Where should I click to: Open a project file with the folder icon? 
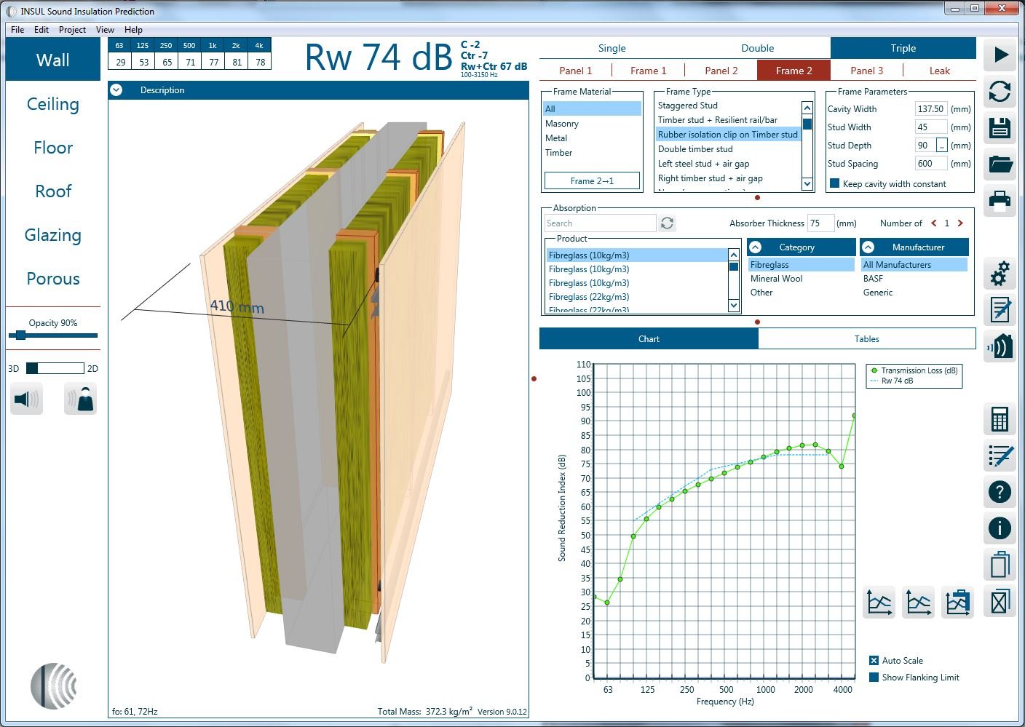1000,164
